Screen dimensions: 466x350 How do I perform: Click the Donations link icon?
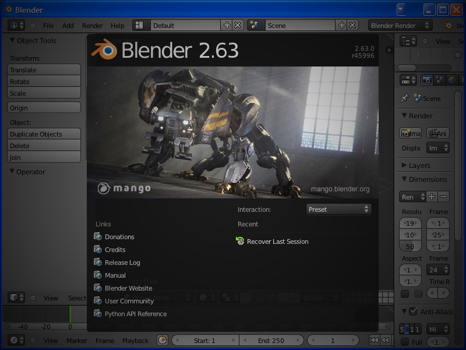pyautogui.click(x=98, y=237)
